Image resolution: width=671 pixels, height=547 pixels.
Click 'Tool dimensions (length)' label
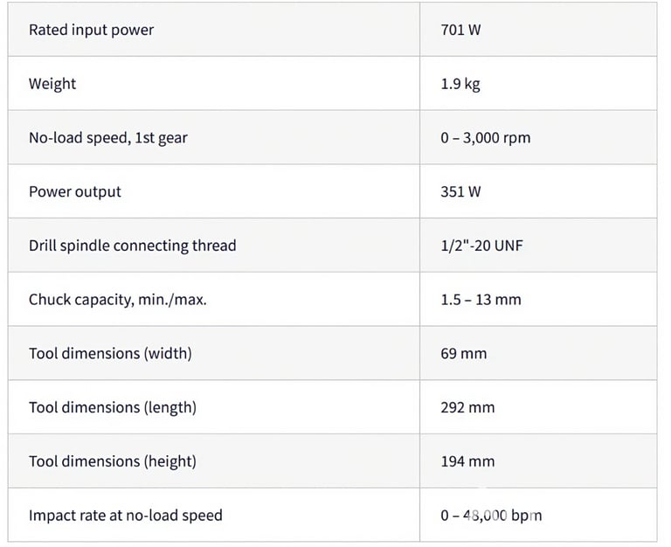113,407
